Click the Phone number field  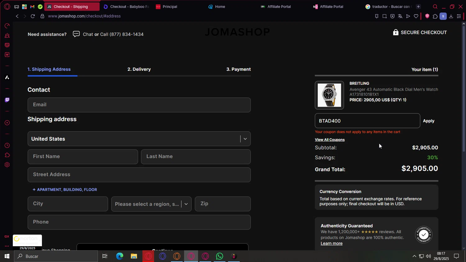click(139, 222)
